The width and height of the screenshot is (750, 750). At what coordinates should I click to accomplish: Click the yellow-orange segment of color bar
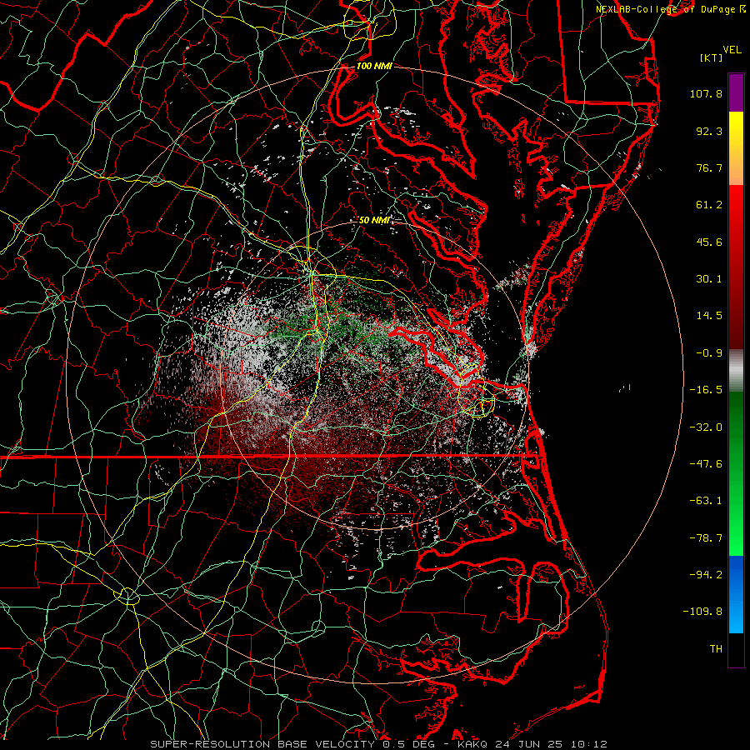tap(736, 148)
